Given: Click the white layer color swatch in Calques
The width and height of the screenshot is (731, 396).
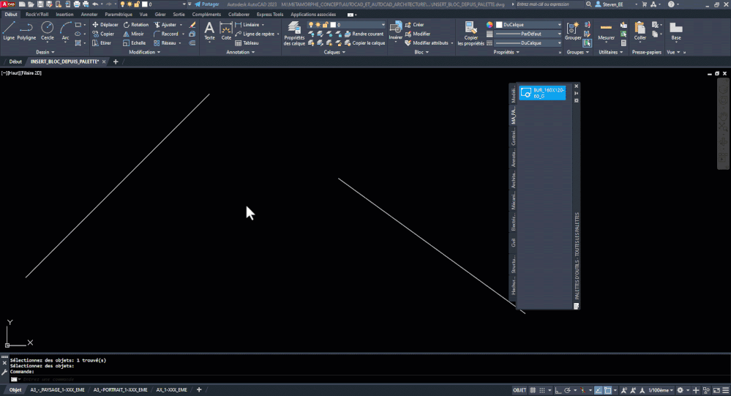Looking at the screenshot, I should pyautogui.click(x=333, y=25).
